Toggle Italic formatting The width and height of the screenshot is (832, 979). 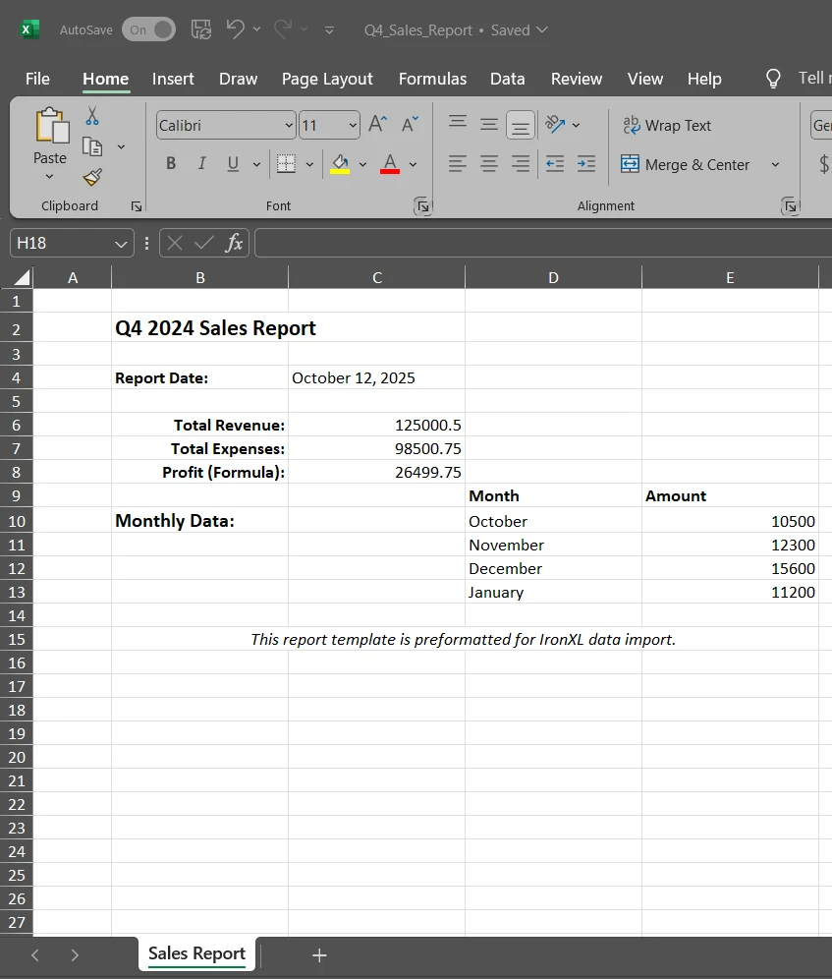201,164
